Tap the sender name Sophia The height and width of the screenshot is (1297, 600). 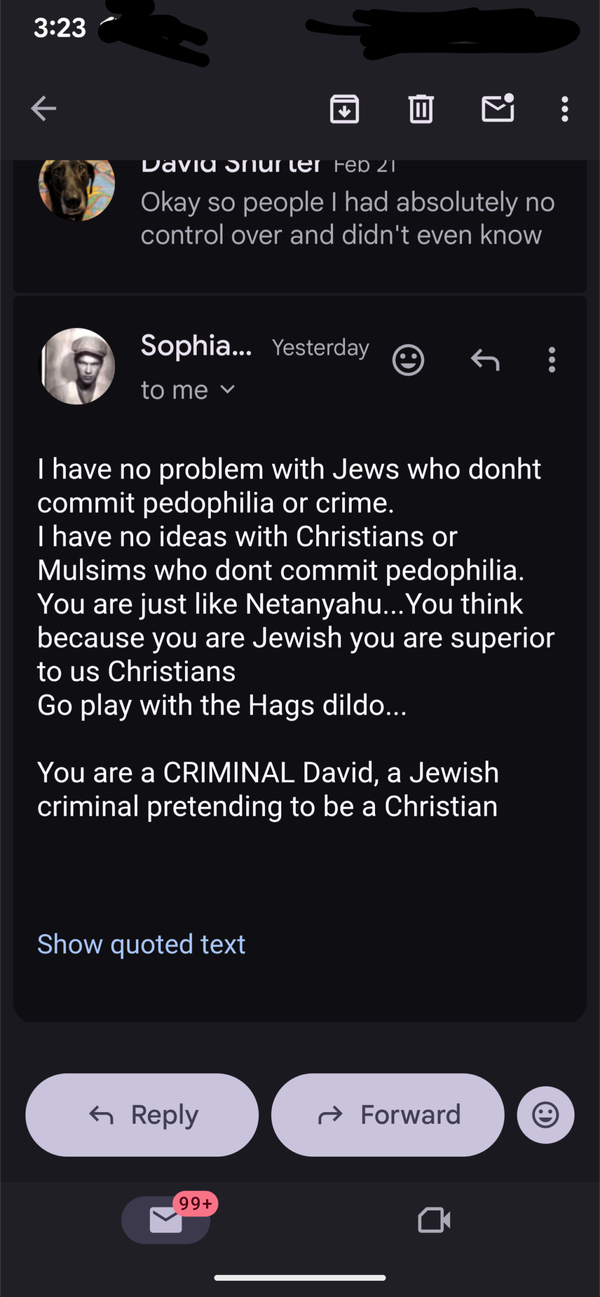point(196,346)
